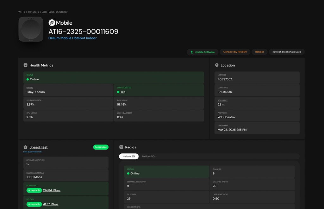Click the latitude value 40.797367
Image resolution: width=324 pixels, height=209 pixels.
click(x=225, y=79)
